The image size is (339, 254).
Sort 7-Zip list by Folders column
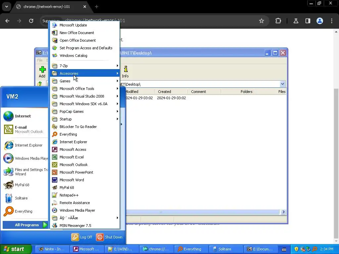pyautogui.click(x=237, y=92)
